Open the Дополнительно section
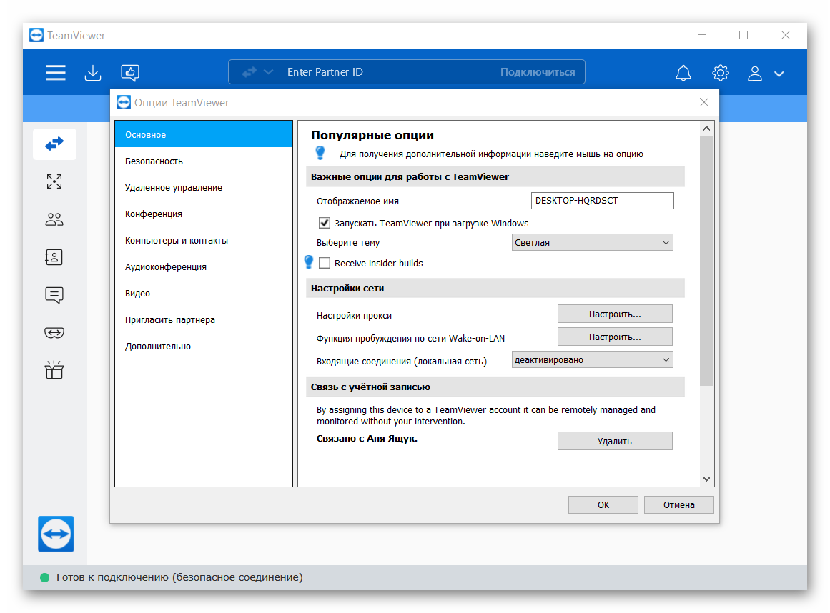This screenshot has height=613, width=830. [158, 347]
